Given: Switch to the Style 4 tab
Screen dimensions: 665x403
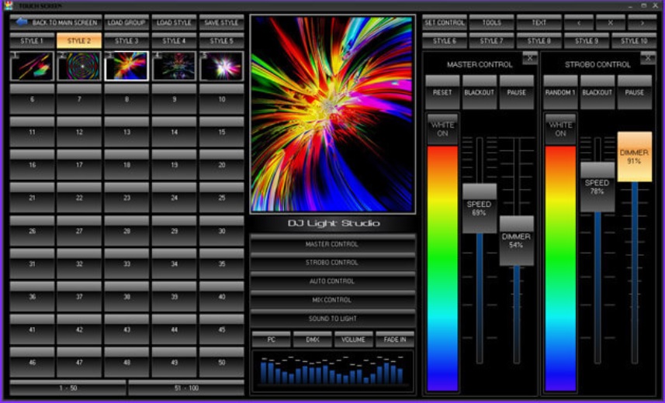Looking at the screenshot, I should tap(174, 40).
